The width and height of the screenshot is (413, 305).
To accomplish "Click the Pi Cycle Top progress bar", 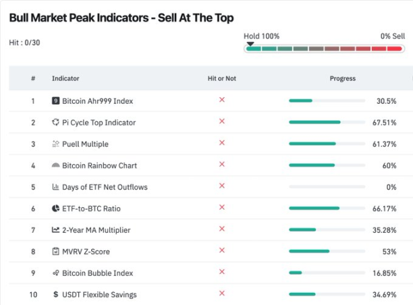I will click(x=327, y=122).
